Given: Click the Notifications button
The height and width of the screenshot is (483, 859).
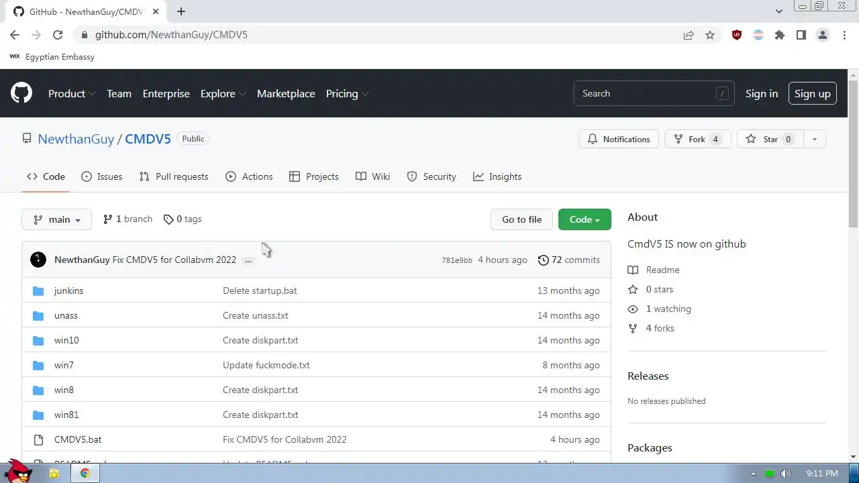Looking at the screenshot, I should pyautogui.click(x=619, y=139).
